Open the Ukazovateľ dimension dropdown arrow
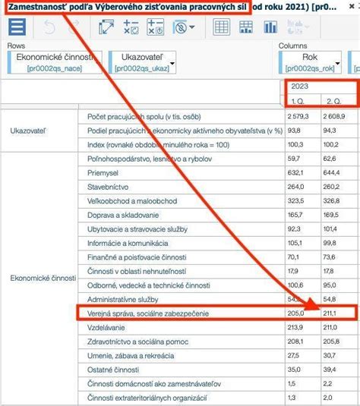This screenshot has width=360, height=406. pos(172,63)
